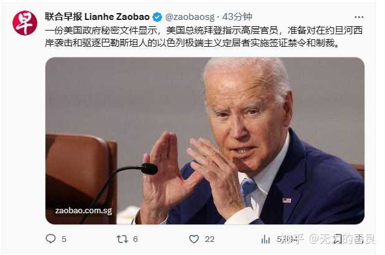Click the 知乎 watermark text at the bottom right

coord(293,239)
